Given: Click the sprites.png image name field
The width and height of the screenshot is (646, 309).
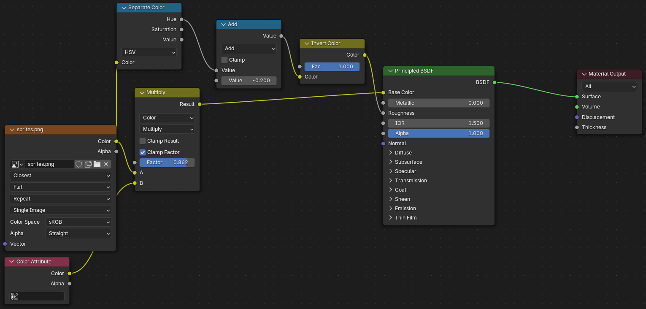Looking at the screenshot, I should 49,164.
